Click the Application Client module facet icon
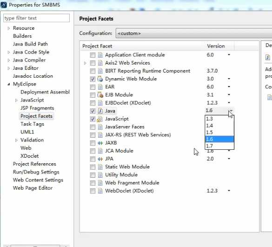The width and height of the screenshot is (272, 247). [100, 55]
